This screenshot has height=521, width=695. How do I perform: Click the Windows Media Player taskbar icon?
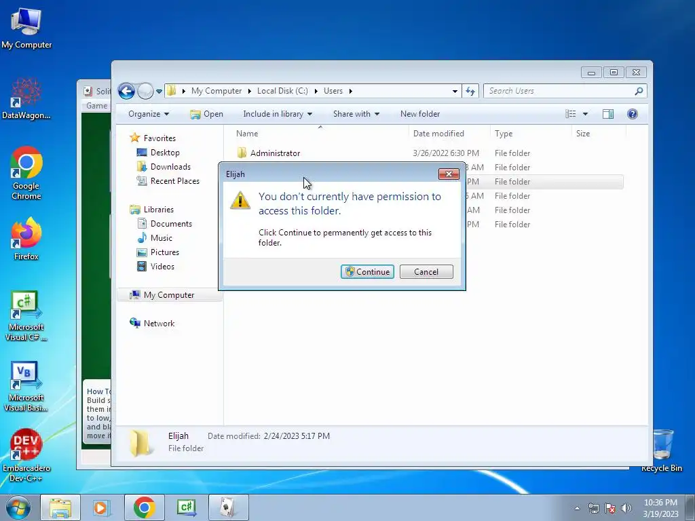(102, 507)
